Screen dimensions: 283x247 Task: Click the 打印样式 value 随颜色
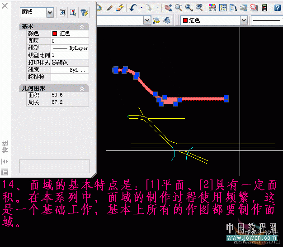click(x=70, y=63)
